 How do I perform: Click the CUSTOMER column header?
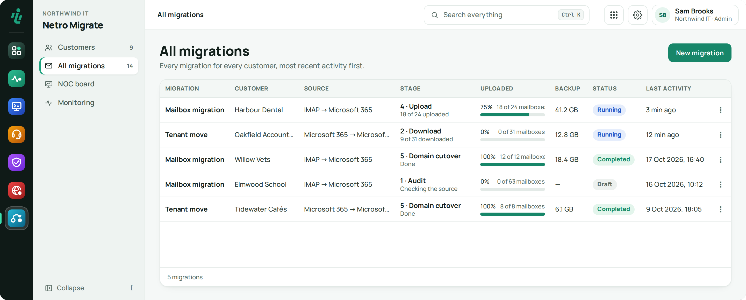coord(251,89)
